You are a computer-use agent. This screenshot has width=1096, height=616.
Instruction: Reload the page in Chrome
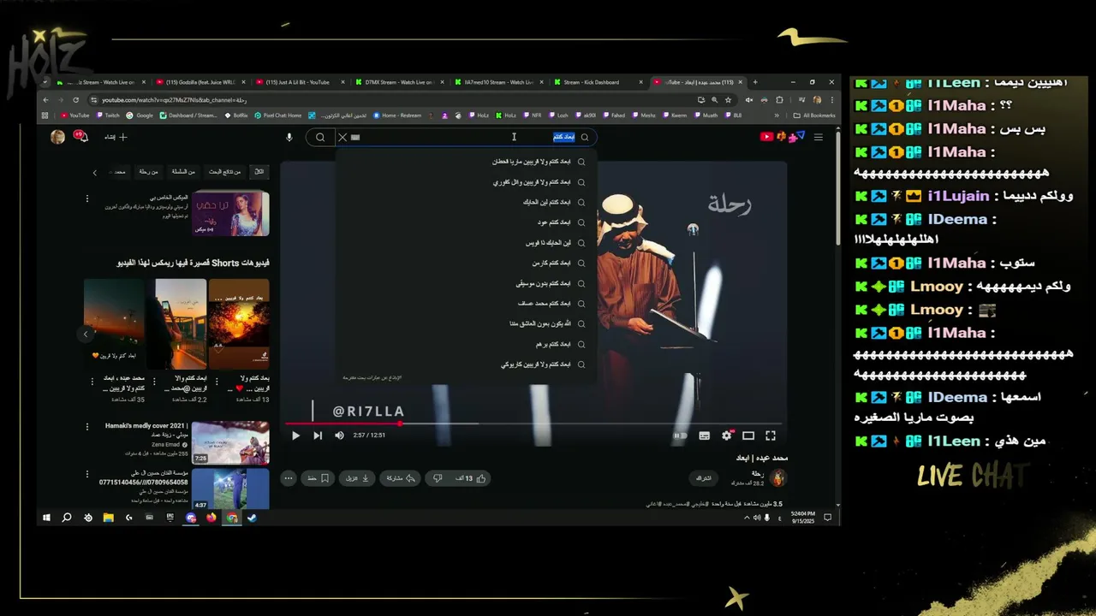click(x=76, y=99)
